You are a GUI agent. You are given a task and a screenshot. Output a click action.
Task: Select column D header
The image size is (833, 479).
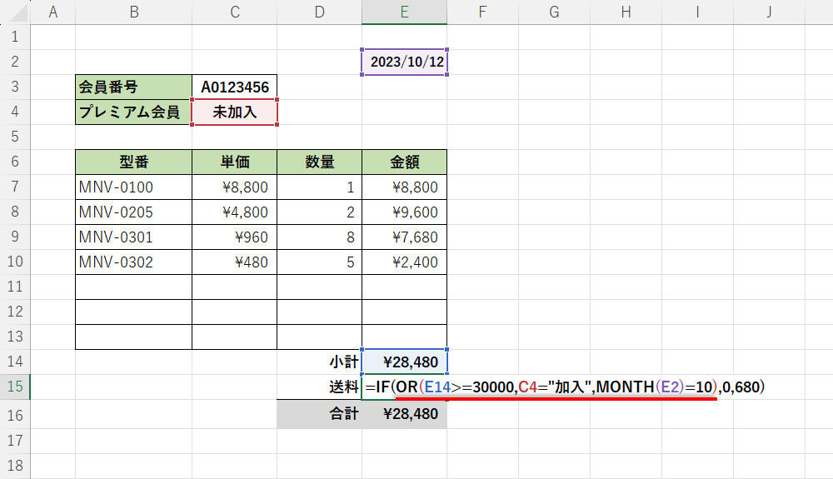319,12
